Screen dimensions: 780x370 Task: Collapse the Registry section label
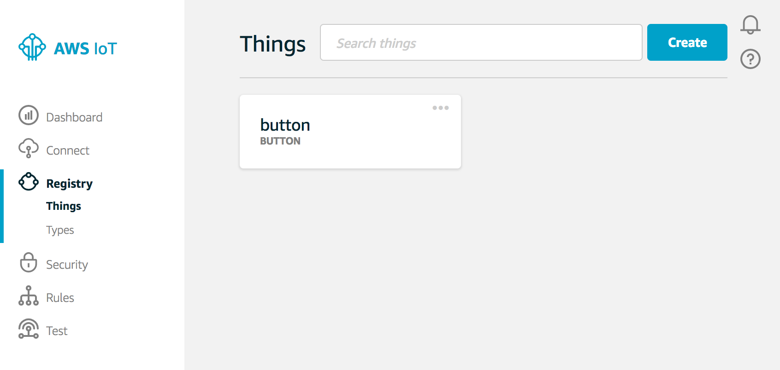tap(70, 184)
